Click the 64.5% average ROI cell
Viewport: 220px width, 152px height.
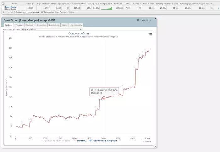96,8
